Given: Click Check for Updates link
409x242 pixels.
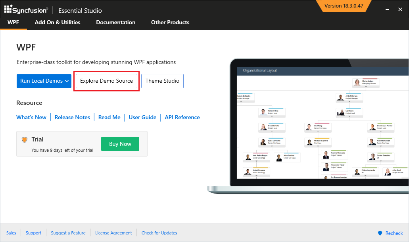Looking at the screenshot, I should 159,233.
